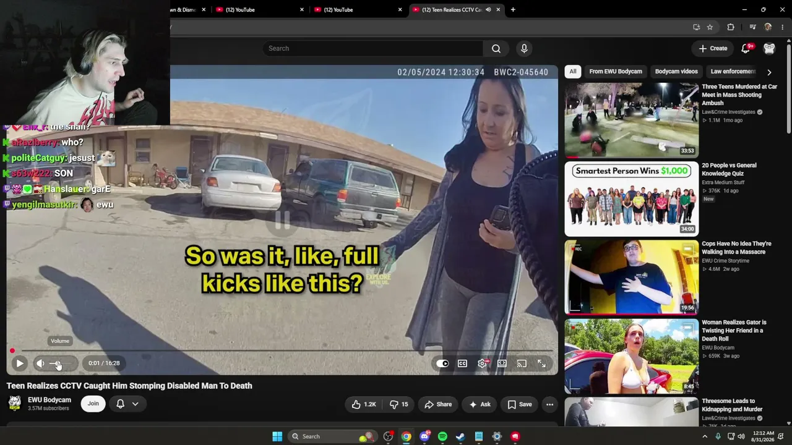Open the Create menu
Image resolution: width=792 pixels, height=445 pixels.
713,48
